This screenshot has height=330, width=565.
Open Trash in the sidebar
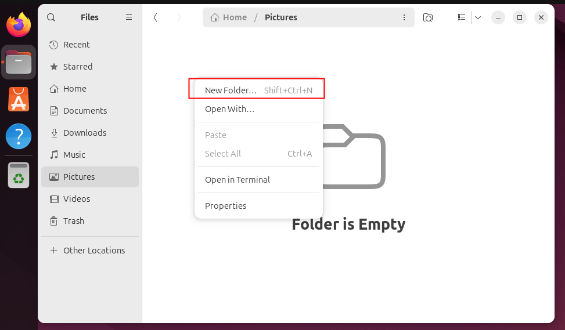pyautogui.click(x=90, y=220)
